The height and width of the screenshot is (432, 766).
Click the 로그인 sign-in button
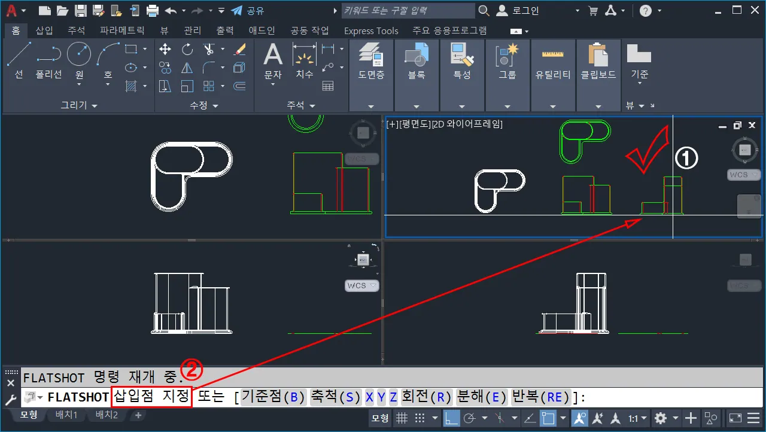pos(519,11)
